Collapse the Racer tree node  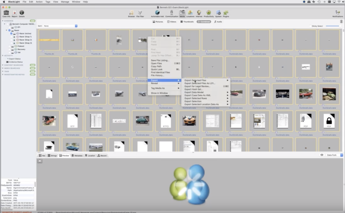tap(6, 30)
